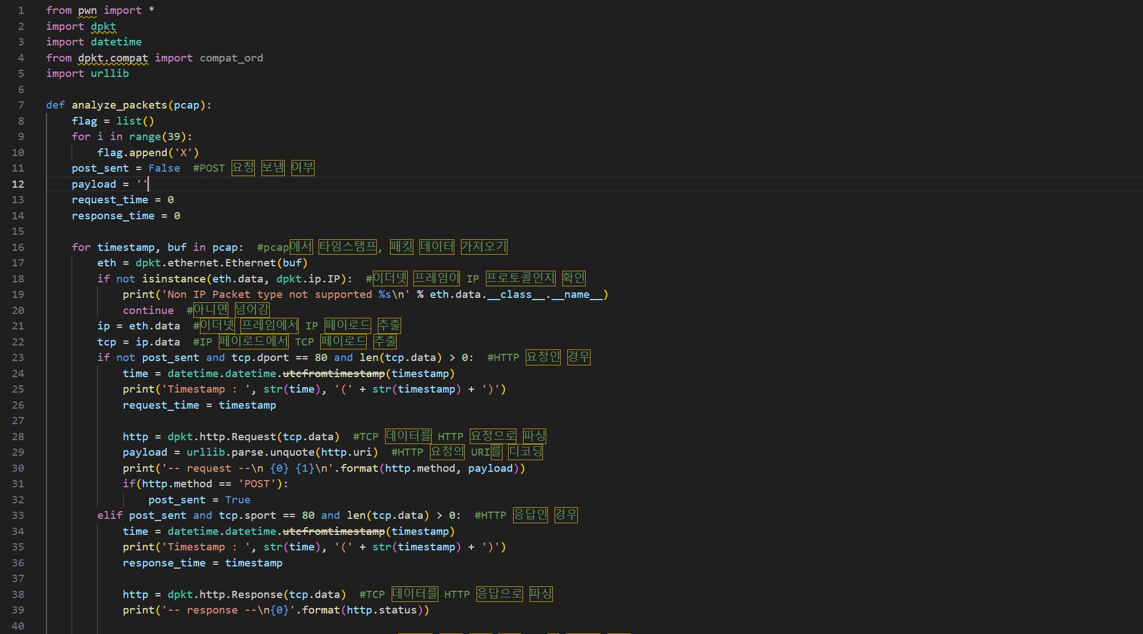1143x634 pixels.
Task: Click line number 40 in the gutter
Action: 18,626
